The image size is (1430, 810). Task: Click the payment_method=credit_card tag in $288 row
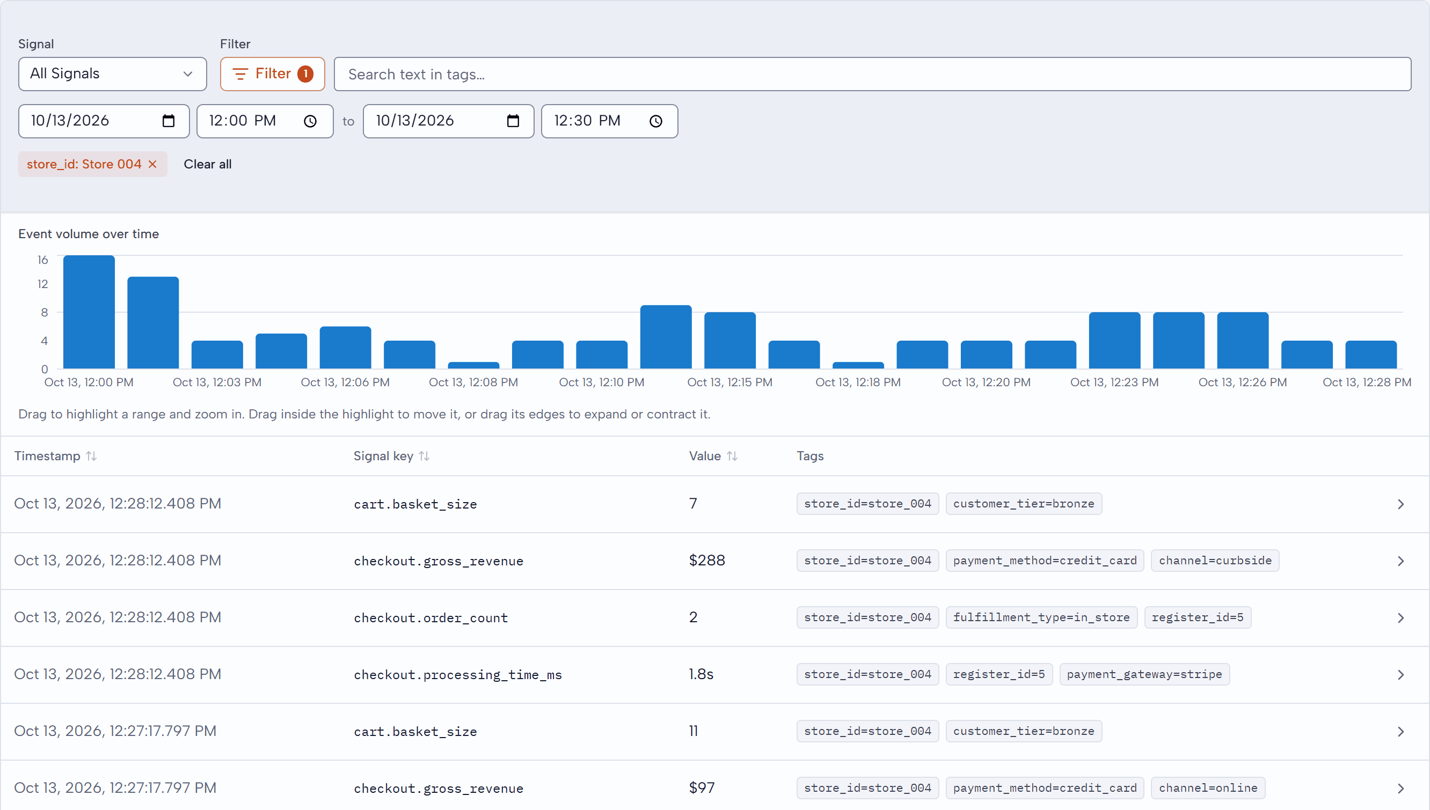tap(1045, 560)
